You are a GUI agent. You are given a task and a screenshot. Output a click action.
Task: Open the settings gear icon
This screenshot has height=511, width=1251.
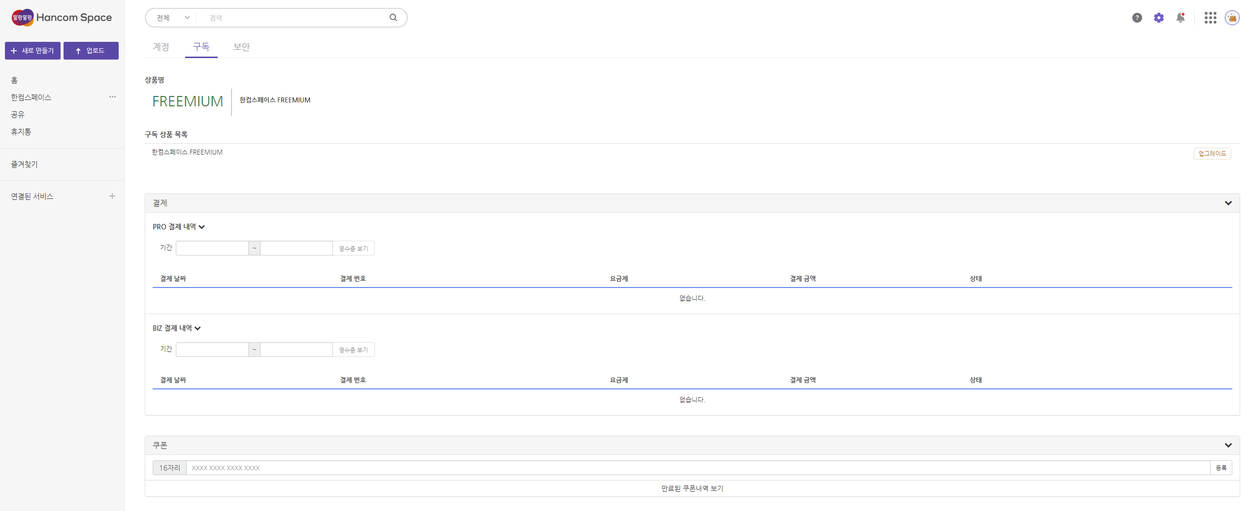(1159, 18)
